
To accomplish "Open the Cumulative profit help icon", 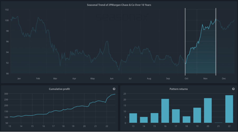I will coord(114,89).
